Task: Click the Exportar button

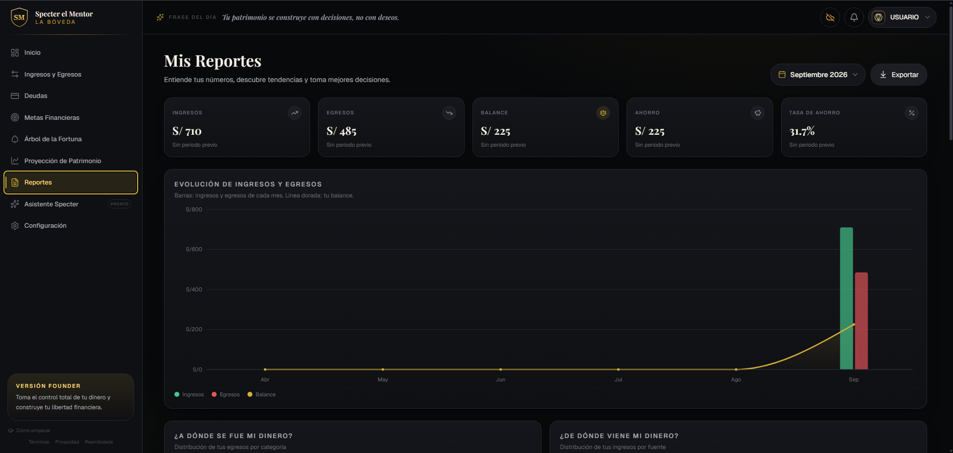Action: tap(898, 75)
